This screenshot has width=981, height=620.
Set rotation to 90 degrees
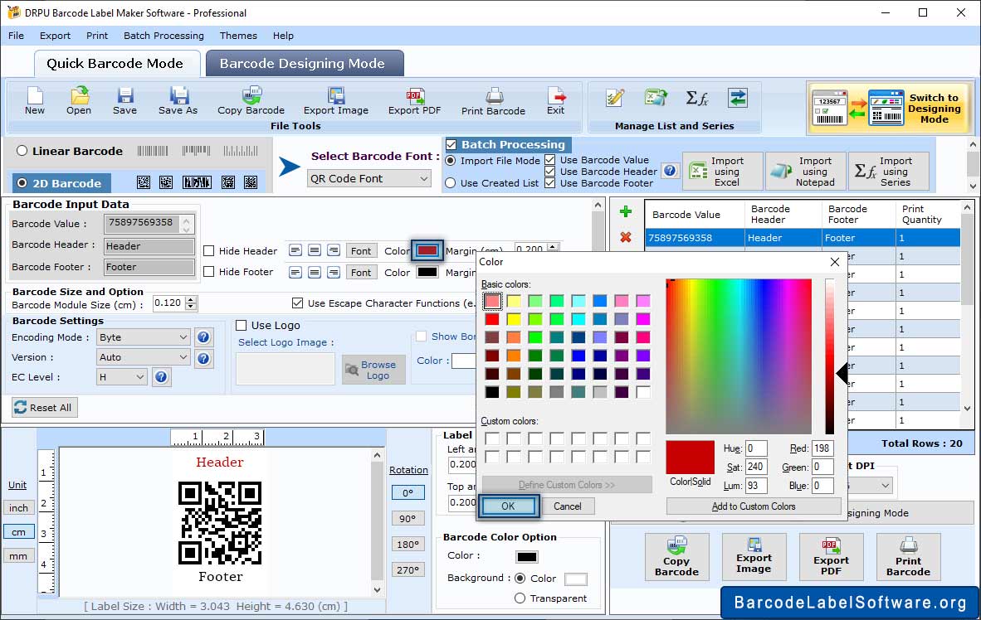pyautogui.click(x=408, y=519)
